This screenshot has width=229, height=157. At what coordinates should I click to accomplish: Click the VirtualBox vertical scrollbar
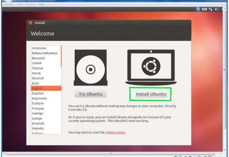[224, 70]
